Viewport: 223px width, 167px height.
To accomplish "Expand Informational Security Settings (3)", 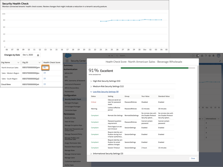I will coord(107,154).
